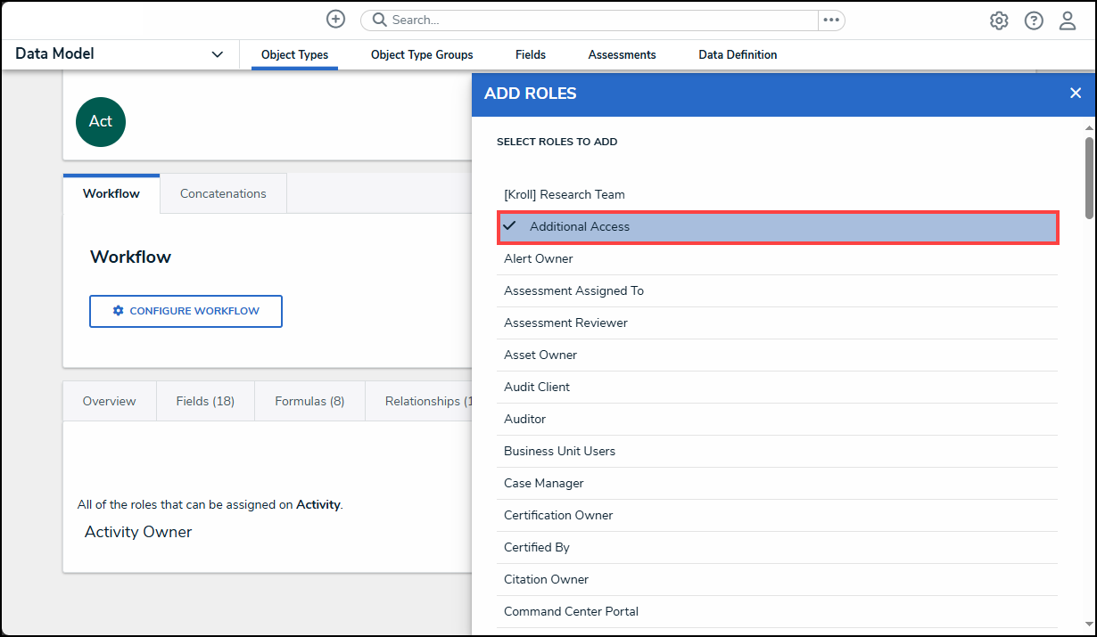1097x637 pixels.
Task: Open the Fields (18) tab
Action: (205, 402)
